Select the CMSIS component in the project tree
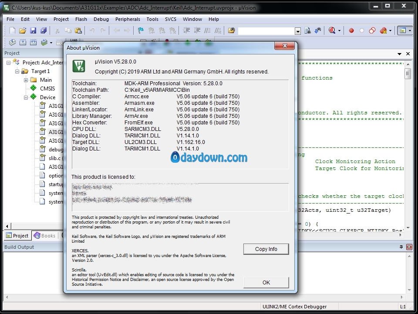The image size is (418, 314). tap(47, 88)
